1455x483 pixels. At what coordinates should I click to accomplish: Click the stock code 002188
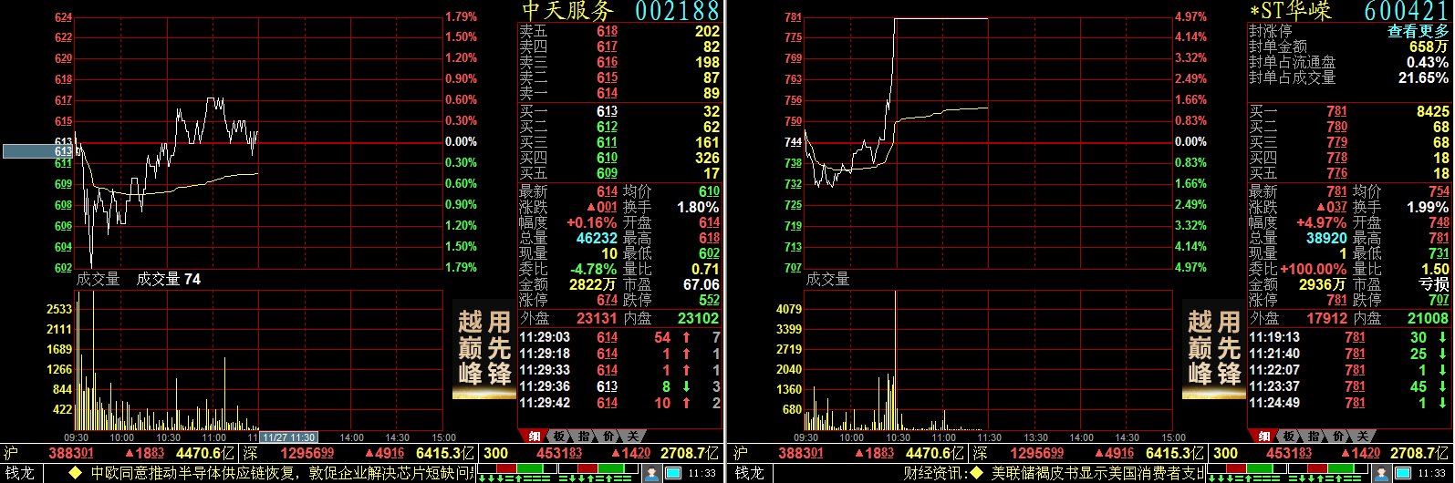678,11
